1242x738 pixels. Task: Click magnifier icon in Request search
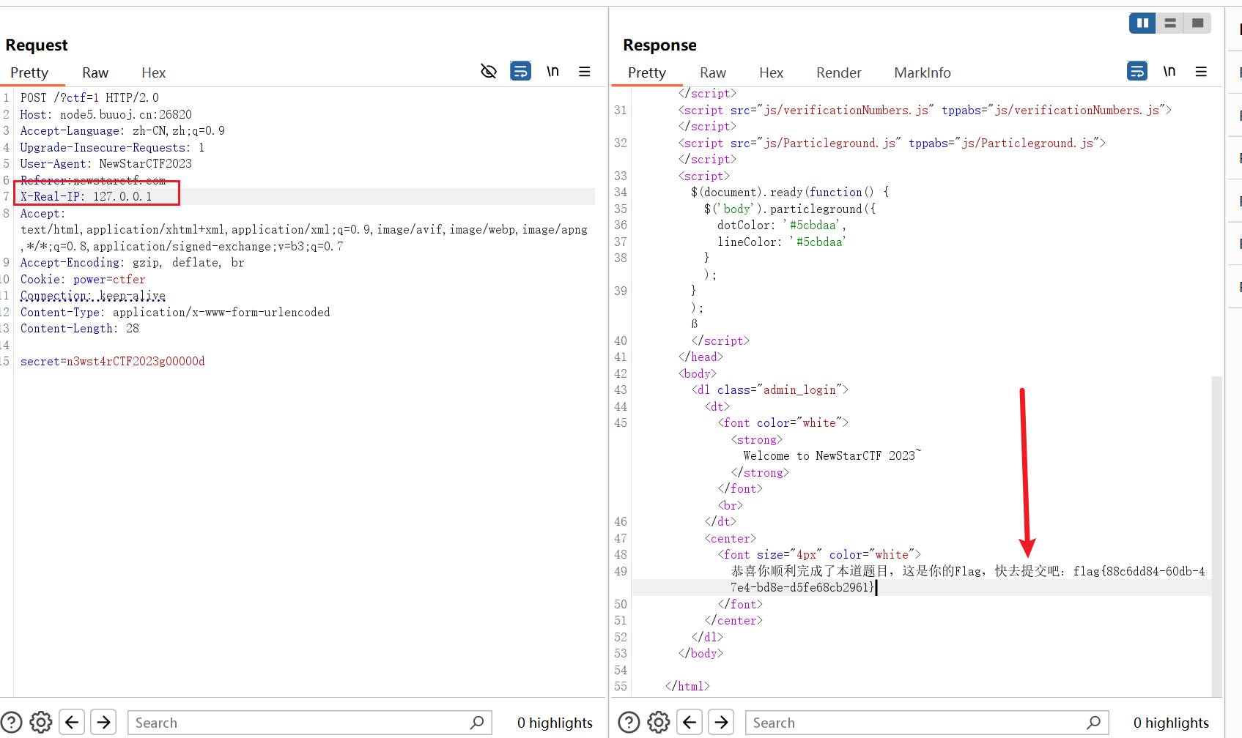coord(477,723)
